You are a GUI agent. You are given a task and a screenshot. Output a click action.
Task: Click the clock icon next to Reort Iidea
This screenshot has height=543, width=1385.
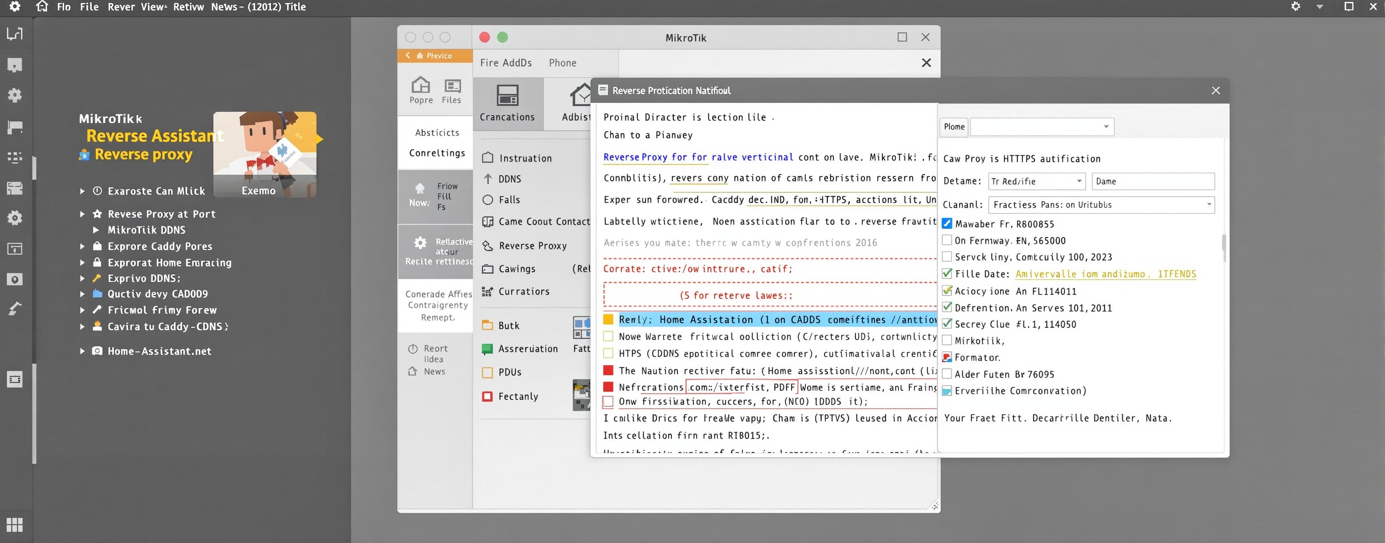(412, 348)
